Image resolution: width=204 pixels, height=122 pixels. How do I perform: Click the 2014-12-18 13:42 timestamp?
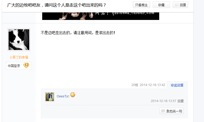pos(152,85)
